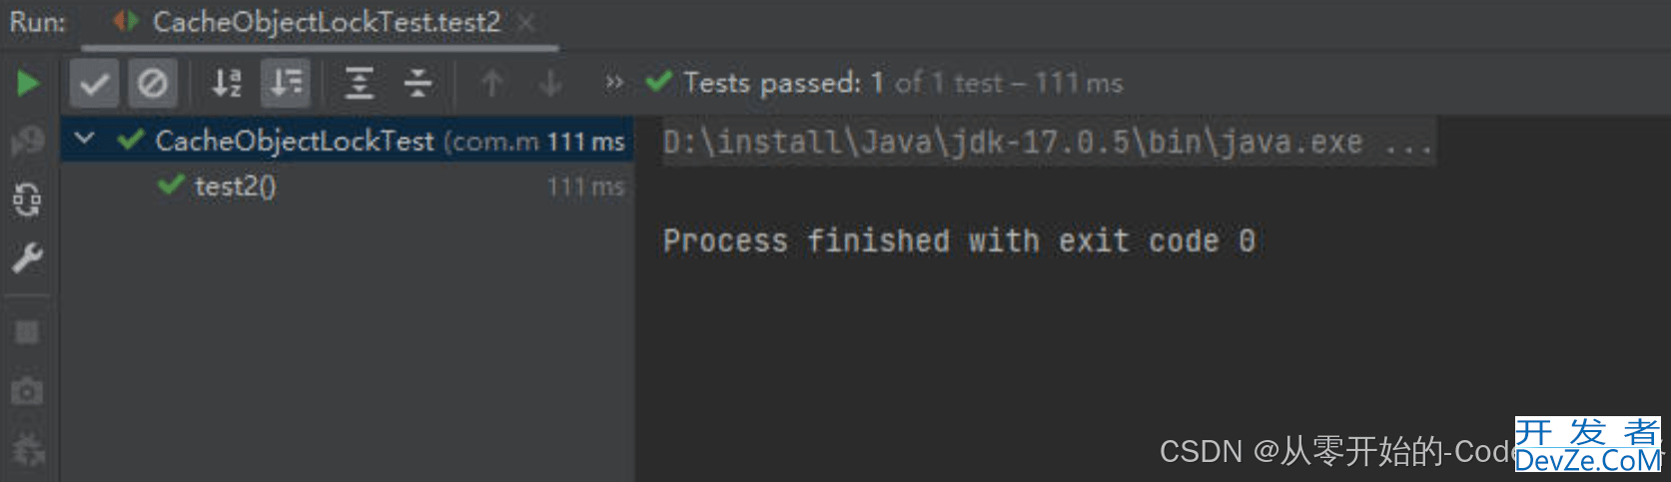
Task: Click the camera dump threads icon
Action: (27, 390)
